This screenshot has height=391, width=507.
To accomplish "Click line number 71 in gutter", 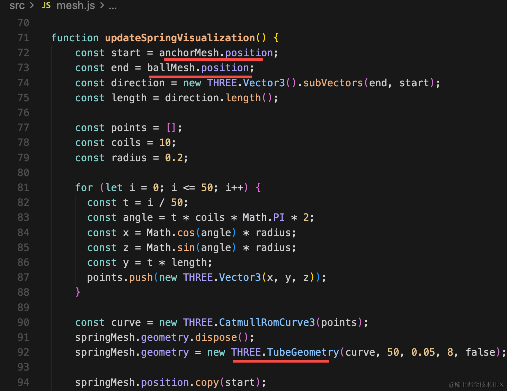I will tap(23, 38).
